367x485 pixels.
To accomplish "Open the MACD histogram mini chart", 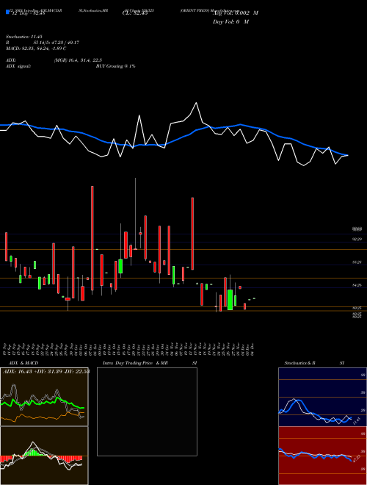I will tap(44, 456).
